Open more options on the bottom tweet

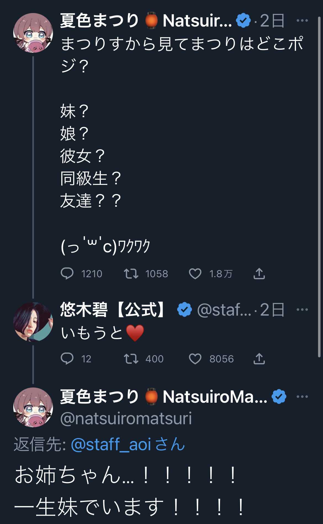point(302,397)
